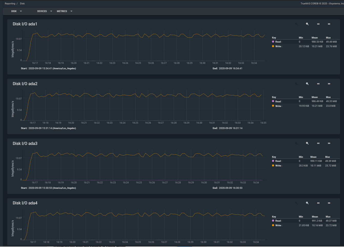Click ada3 Read max value 49.39 MiB
The height and width of the screenshot is (247, 344).
pyautogui.click(x=330, y=161)
